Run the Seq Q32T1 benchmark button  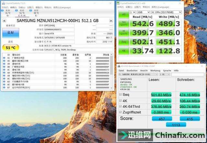pyautogui.click(x=124, y=24)
